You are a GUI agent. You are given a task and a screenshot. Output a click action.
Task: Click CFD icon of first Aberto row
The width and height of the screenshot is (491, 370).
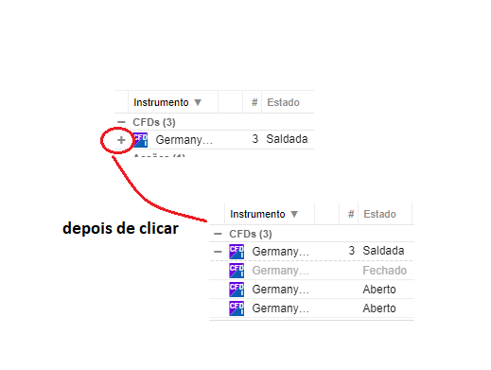pos(237,290)
